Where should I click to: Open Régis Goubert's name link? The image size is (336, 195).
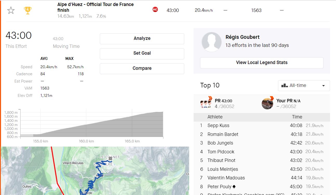[242, 37]
